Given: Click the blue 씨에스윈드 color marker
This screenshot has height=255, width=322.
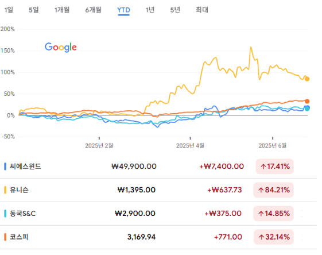Looking at the screenshot, I should (5, 167).
